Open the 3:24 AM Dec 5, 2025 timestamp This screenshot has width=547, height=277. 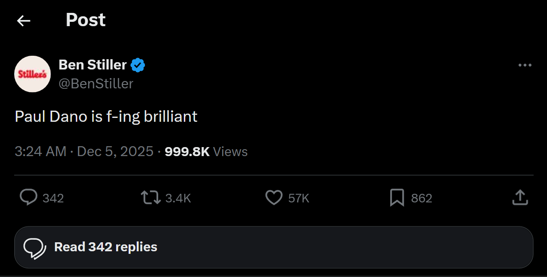click(84, 151)
